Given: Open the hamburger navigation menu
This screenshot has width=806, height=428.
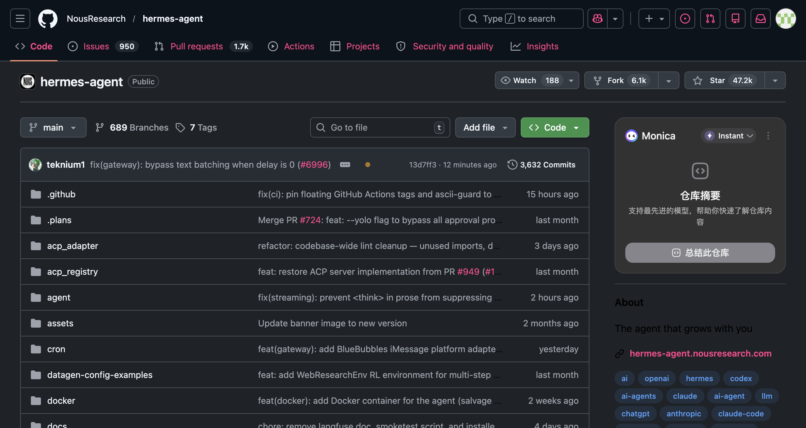Looking at the screenshot, I should pyautogui.click(x=20, y=19).
